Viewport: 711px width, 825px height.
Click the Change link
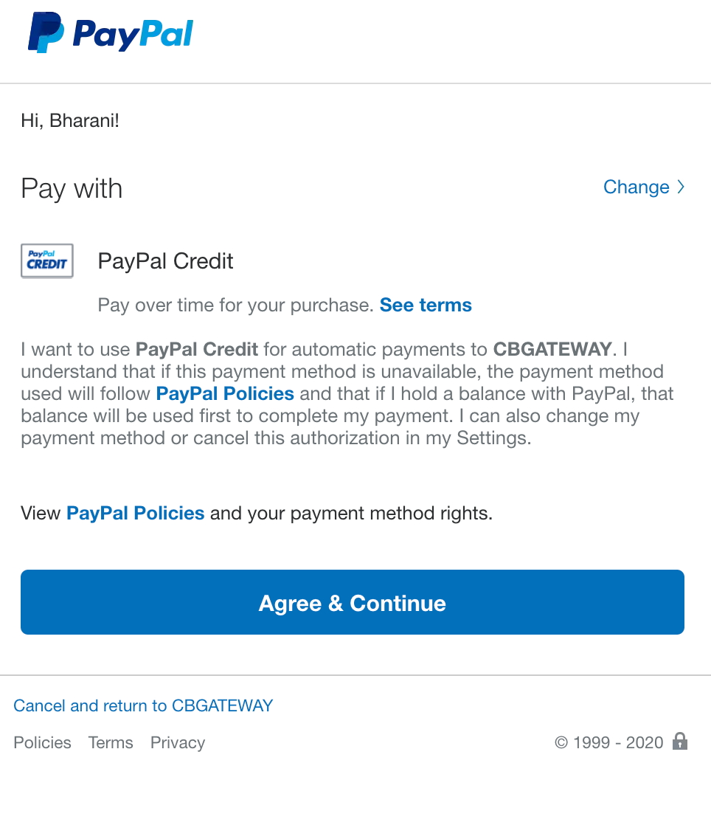pyautogui.click(x=636, y=187)
